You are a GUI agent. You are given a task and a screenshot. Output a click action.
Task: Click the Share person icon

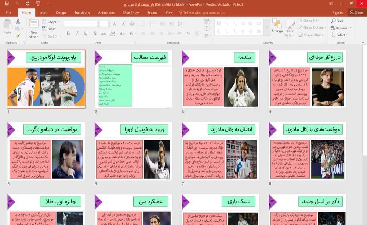pos(352,12)
